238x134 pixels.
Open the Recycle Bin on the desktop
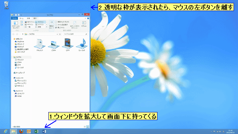6,5
